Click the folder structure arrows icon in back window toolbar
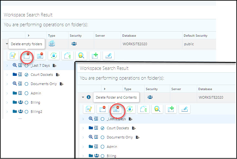The height and width of the screenshot is (159, 237). pos(67,56)
